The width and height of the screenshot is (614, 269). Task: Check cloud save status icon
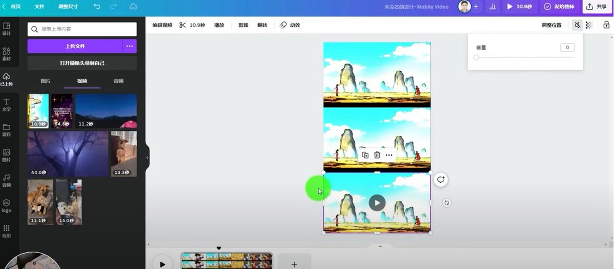coord(134,7)
